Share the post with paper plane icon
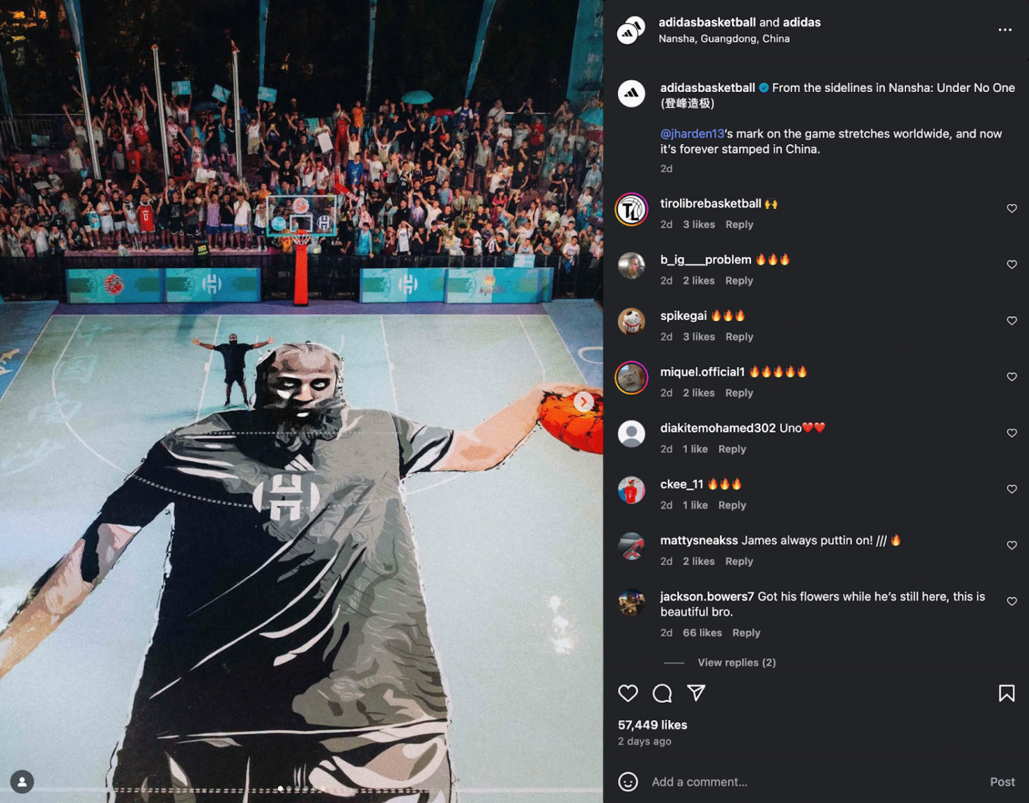Screen dimensions: 1029x803 [x=696, y=693]
